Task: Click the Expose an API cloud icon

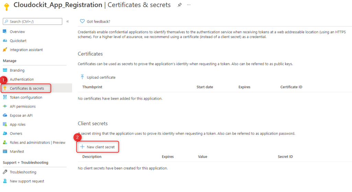Action: pyautogui.click(x=5, y=115)
